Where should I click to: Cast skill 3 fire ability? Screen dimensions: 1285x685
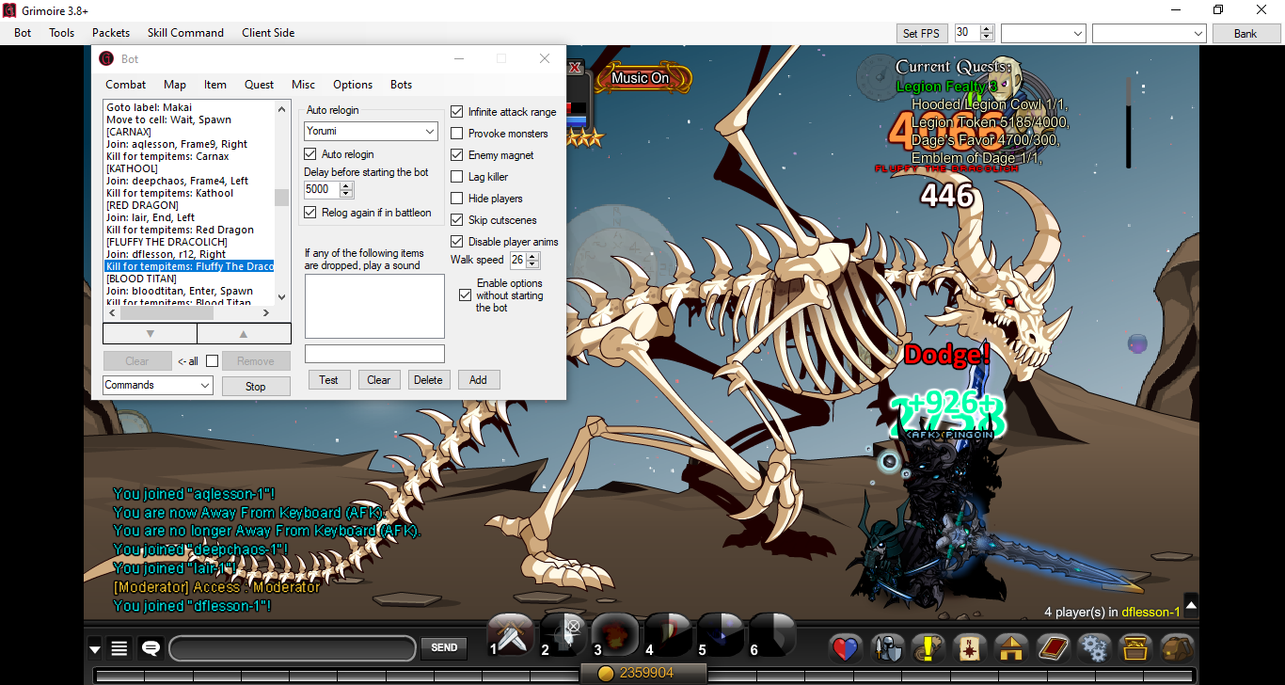click(617, 637)
